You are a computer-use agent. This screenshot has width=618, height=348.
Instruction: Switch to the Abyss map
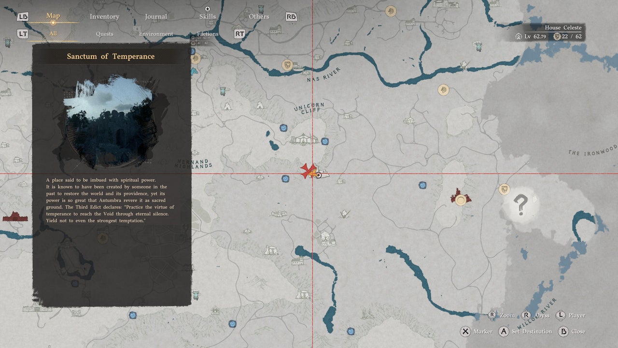(542, 315)
